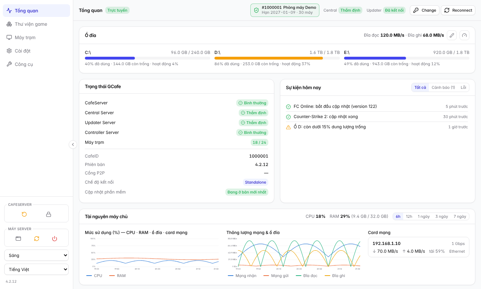Collapse the sidebar with chevron arrow

(x=73, y=144)
